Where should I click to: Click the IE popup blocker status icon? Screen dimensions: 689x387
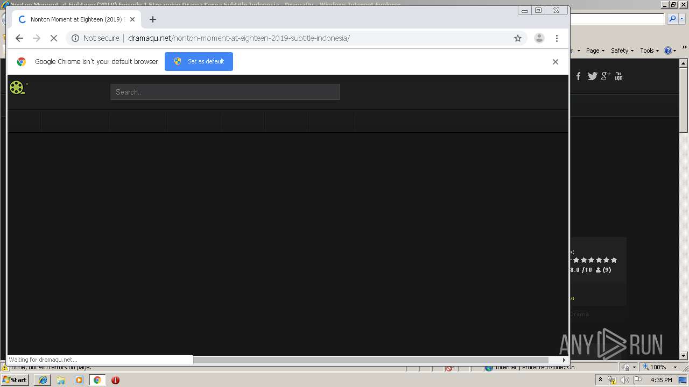coord(450,368)
